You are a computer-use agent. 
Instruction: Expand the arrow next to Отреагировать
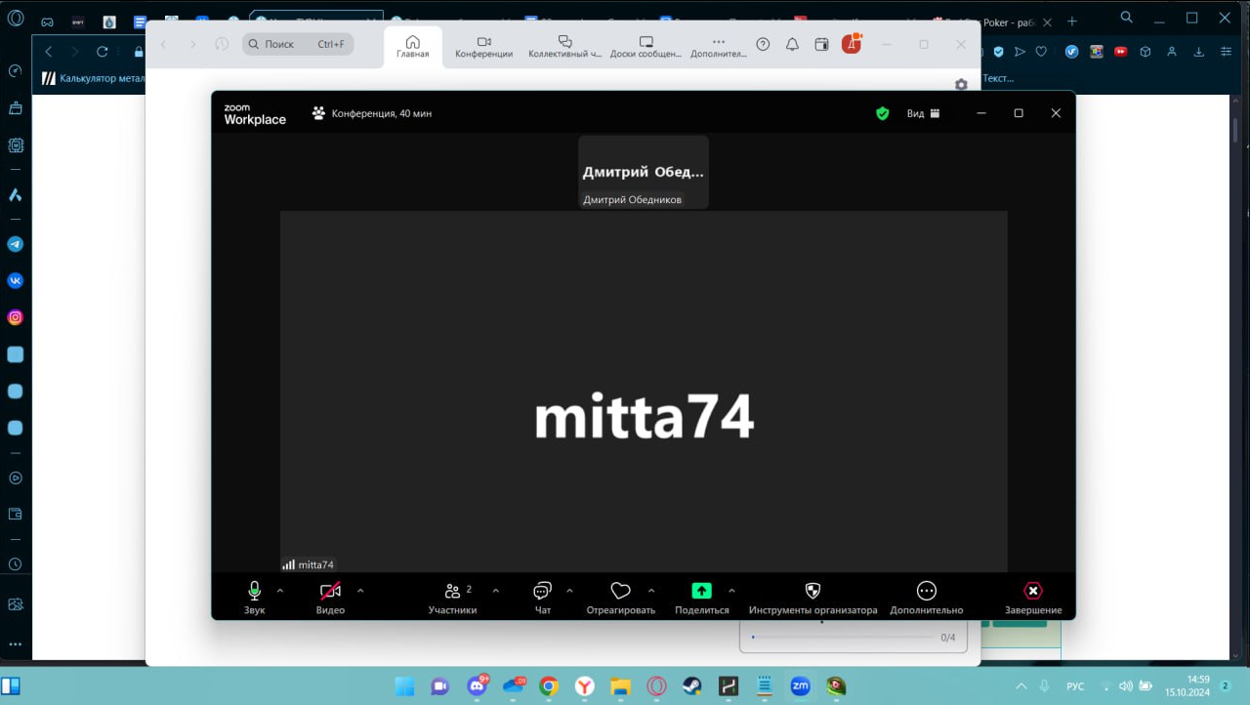[651, 591]
